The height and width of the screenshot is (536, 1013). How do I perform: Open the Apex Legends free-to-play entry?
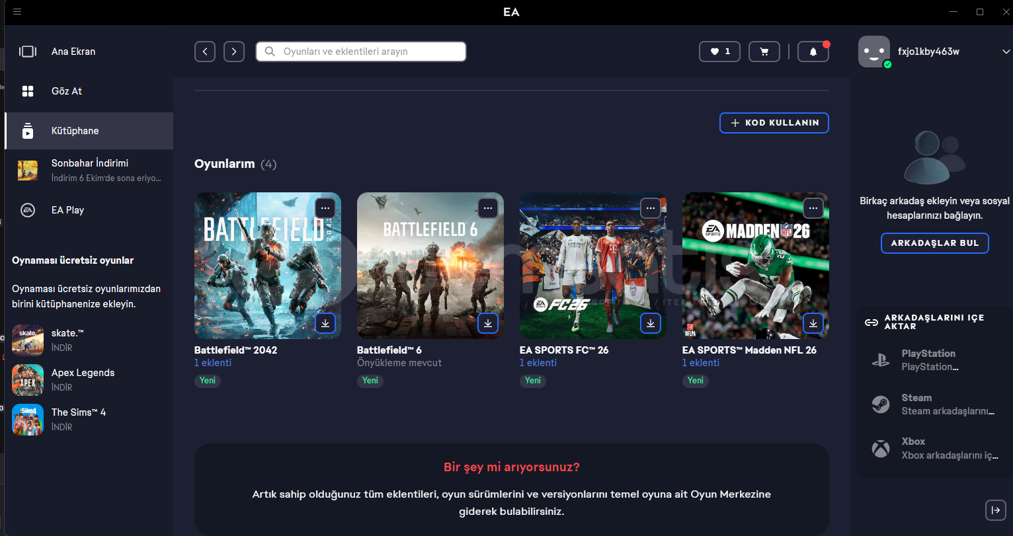point(89,380)
